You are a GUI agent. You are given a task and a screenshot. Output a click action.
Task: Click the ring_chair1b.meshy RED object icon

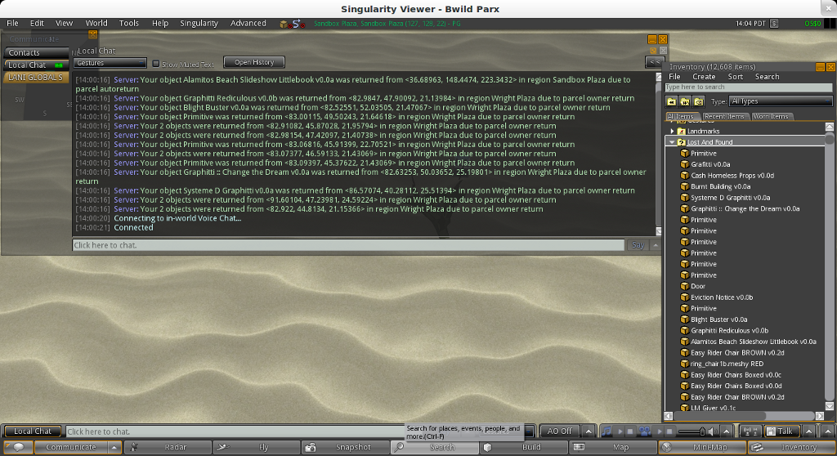tap(684, 364)
